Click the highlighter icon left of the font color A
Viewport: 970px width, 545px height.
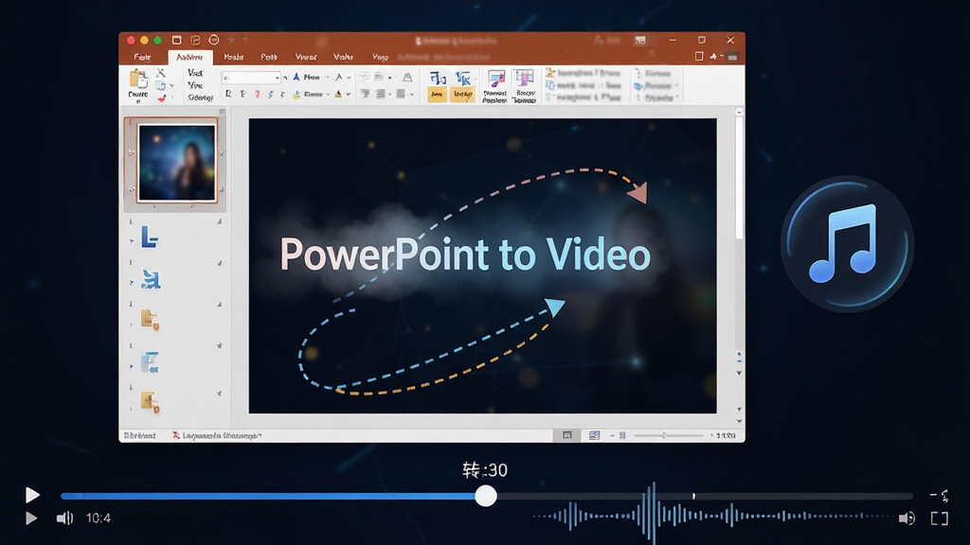[296, 95]
